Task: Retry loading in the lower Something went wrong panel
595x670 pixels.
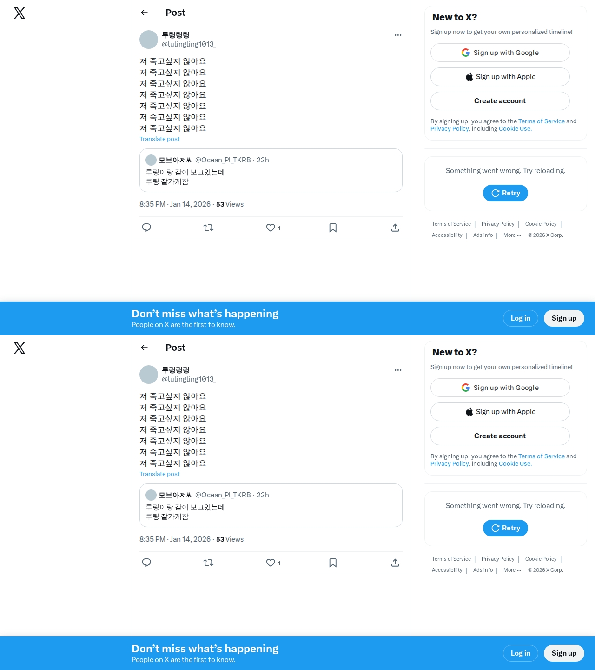Action: tap(505, 528)
